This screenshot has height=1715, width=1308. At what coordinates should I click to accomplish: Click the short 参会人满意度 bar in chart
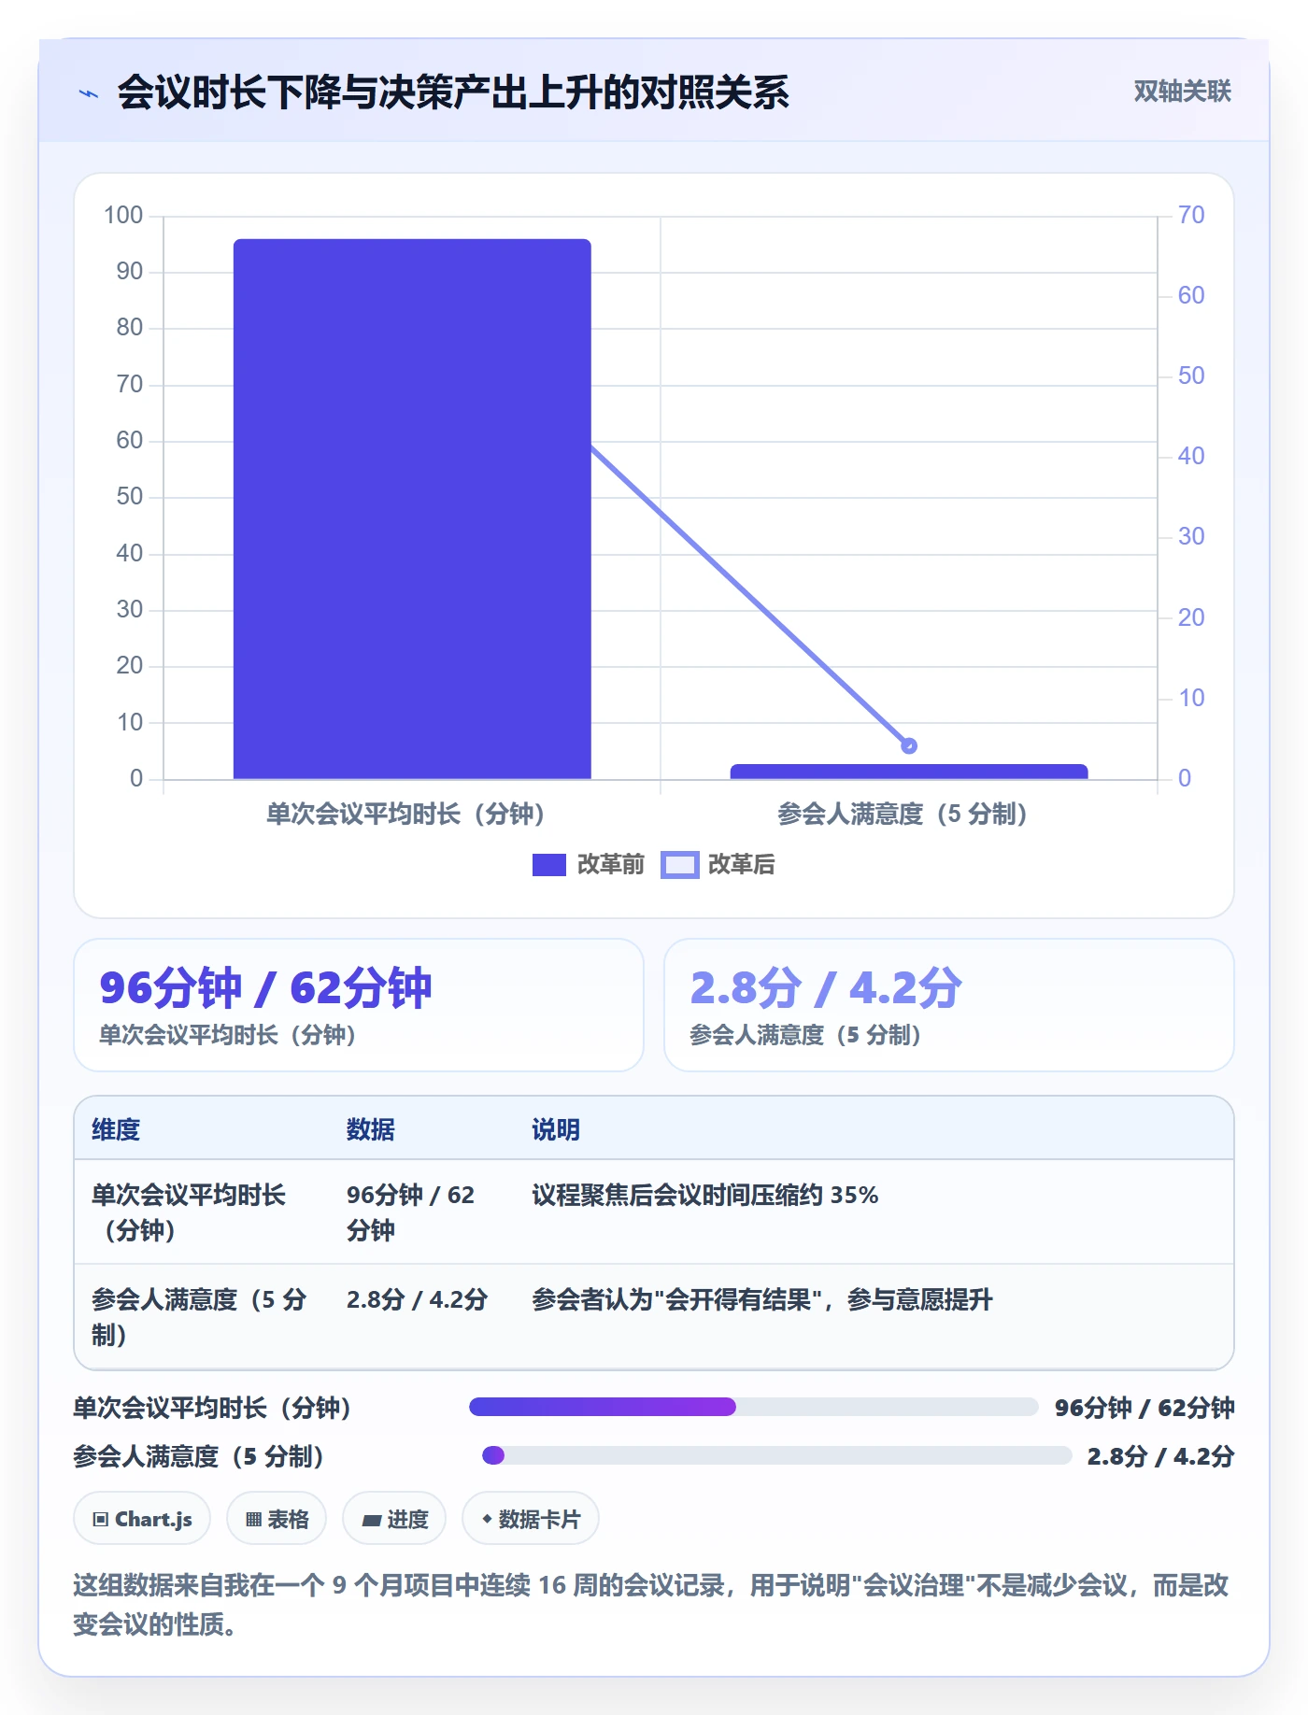[x=909, y=772]
